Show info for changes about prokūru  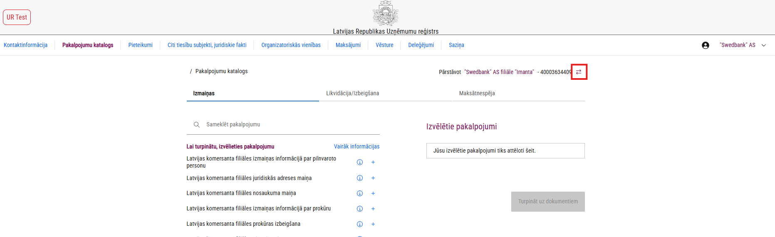pos(360,209)
